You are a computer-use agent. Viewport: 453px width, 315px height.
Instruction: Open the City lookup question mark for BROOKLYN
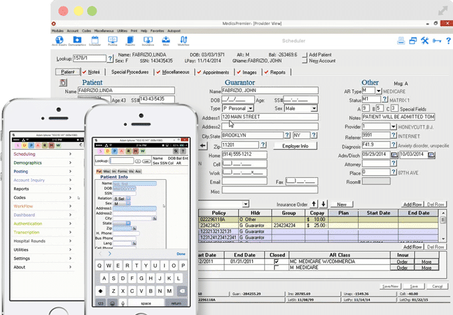[x=287, y=135]
